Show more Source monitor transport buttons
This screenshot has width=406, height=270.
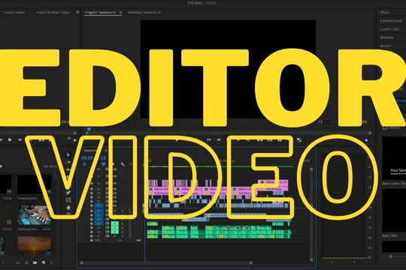pos(69,139)
